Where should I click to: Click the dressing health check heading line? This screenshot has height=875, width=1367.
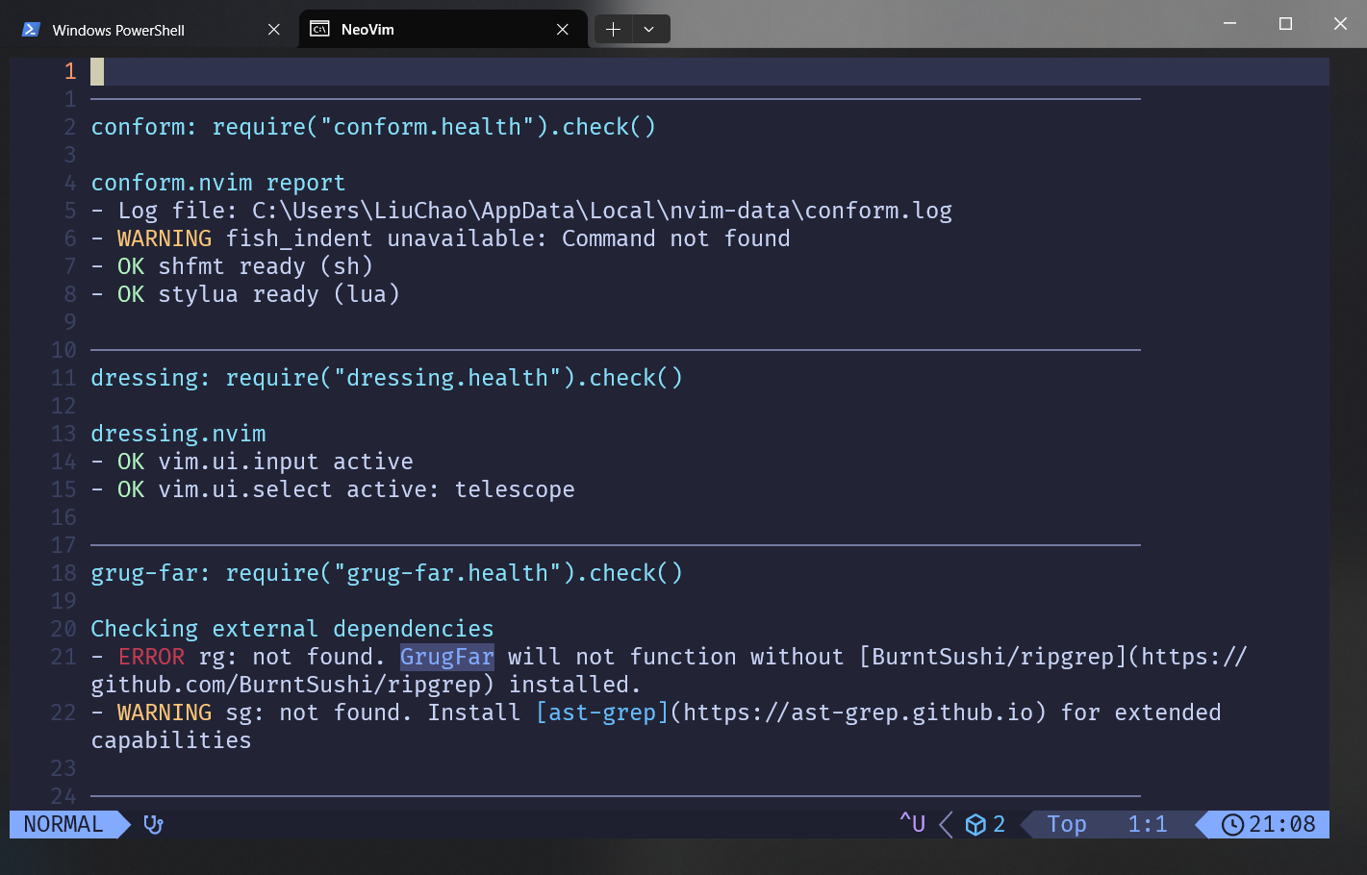click(x=387, y=378)
